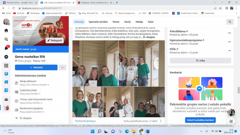The height and width of the screenshot is (135, 240).
Task: Click Redaguoti cover photo button
Action: tap(55, 40)
